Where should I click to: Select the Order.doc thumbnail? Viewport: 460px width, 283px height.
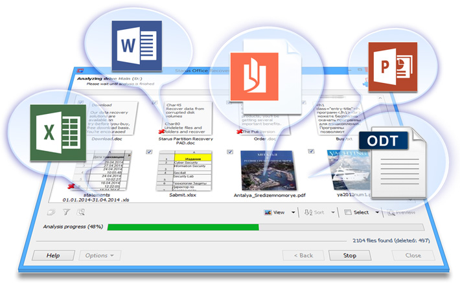click(x=264, y=118)
